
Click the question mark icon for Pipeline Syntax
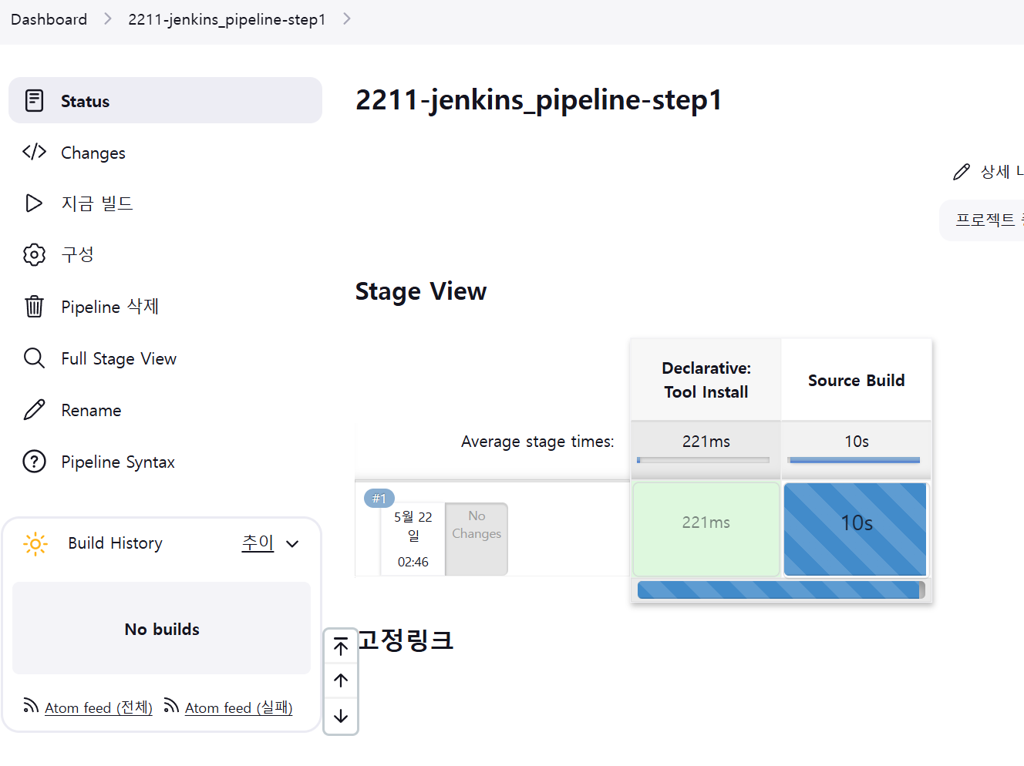35,462
